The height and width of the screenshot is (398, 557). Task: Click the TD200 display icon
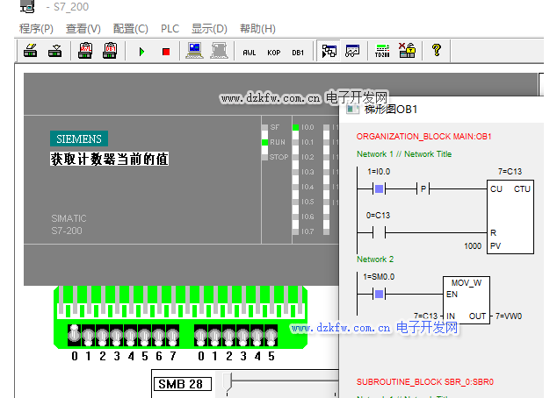382,52
